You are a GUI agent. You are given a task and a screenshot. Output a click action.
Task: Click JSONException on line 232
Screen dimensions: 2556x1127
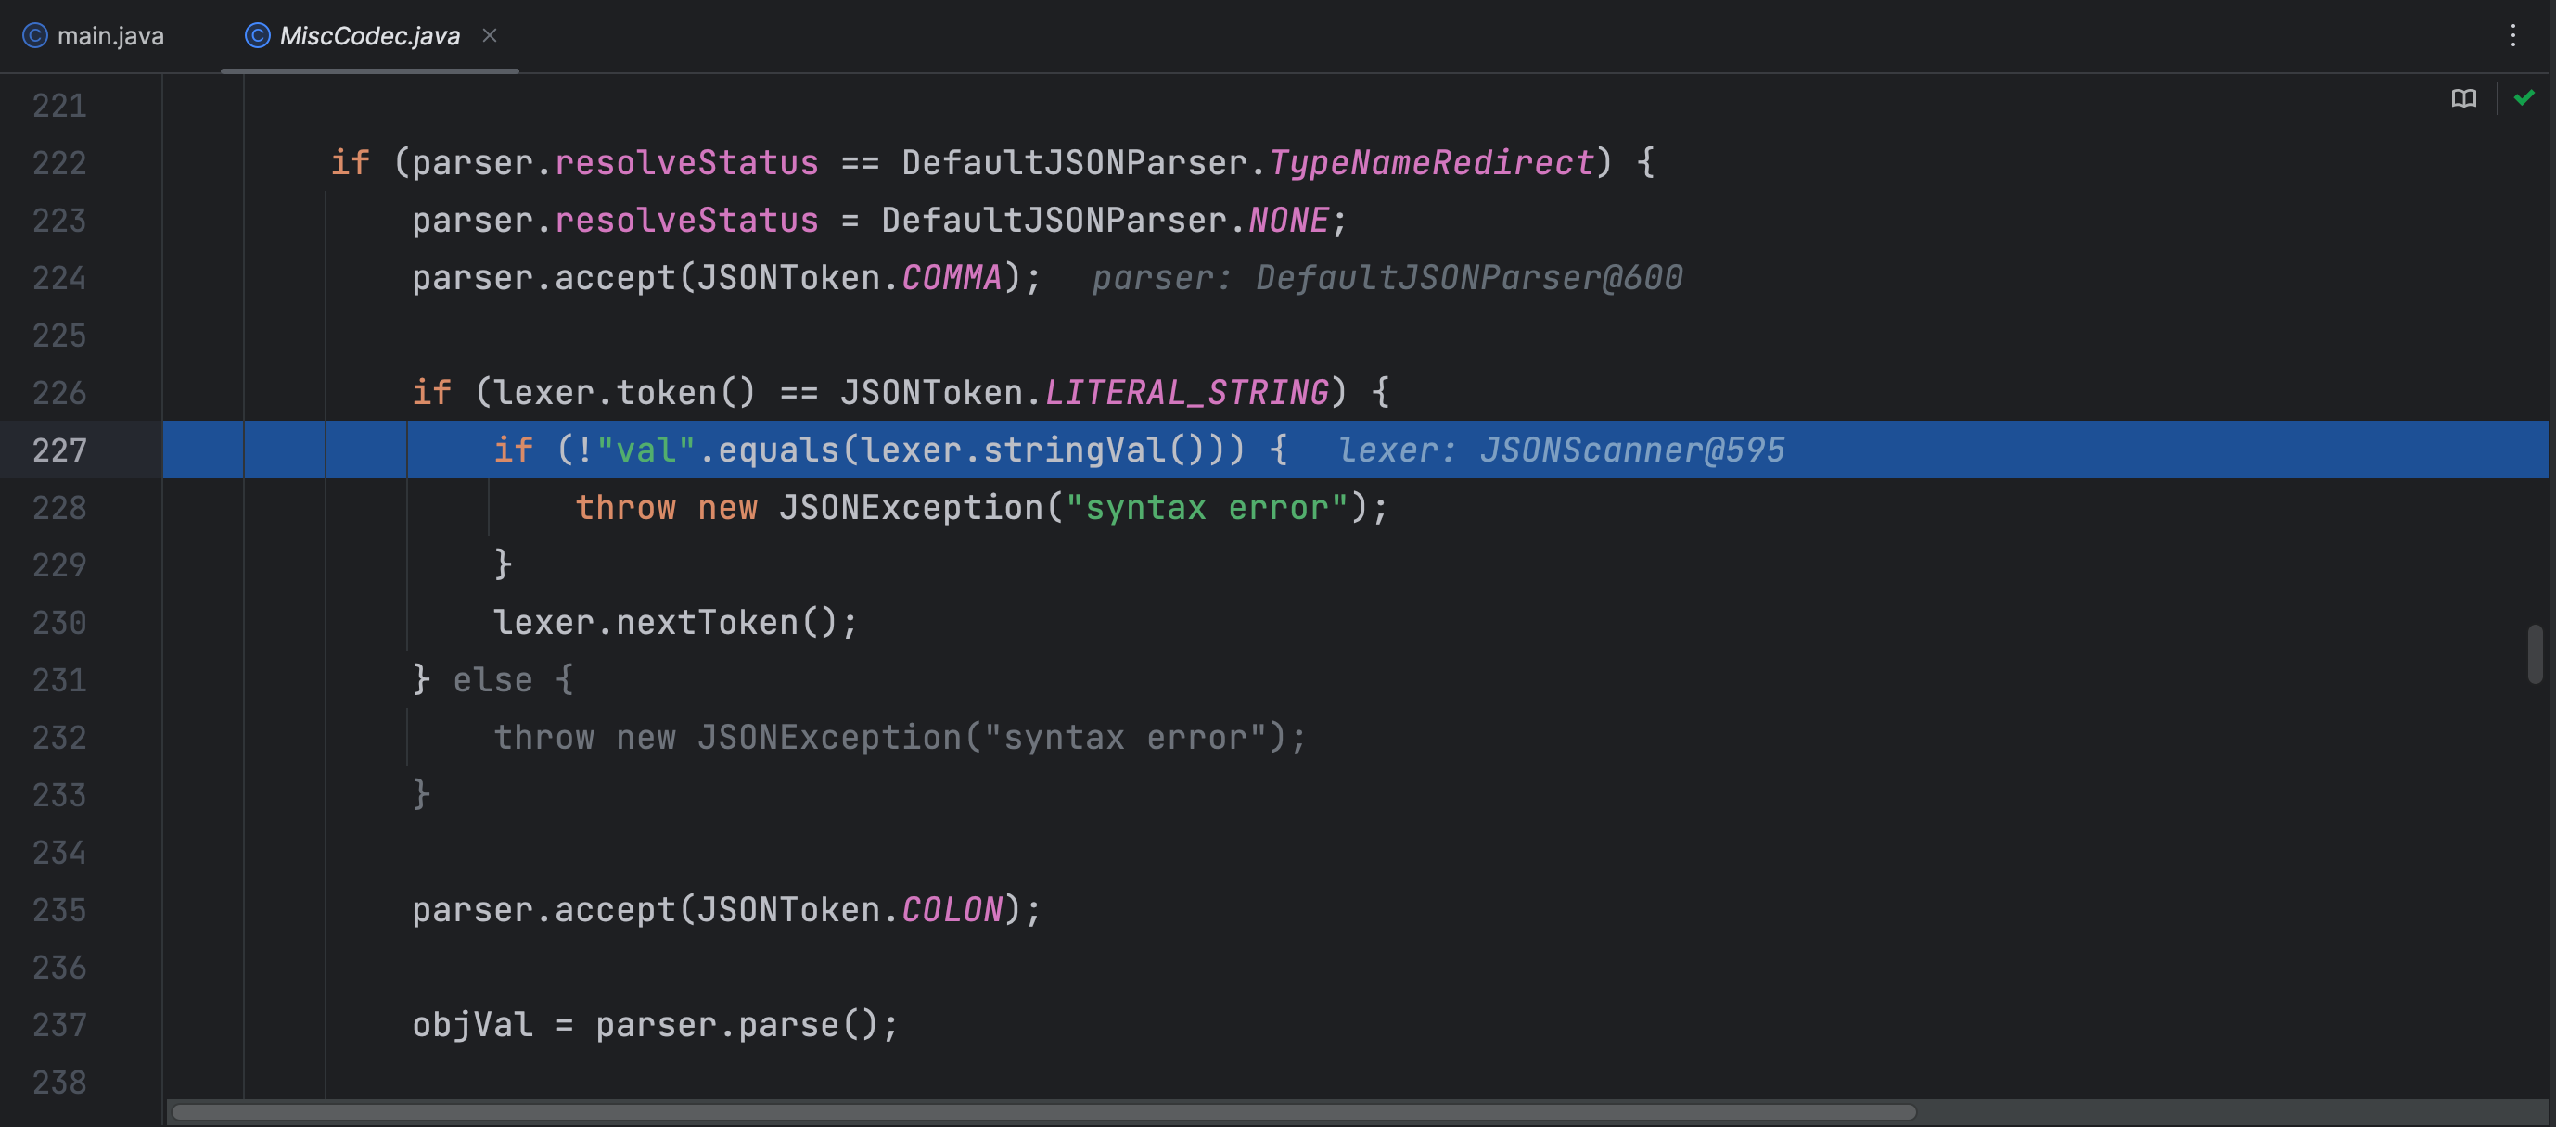coord(829,738)
